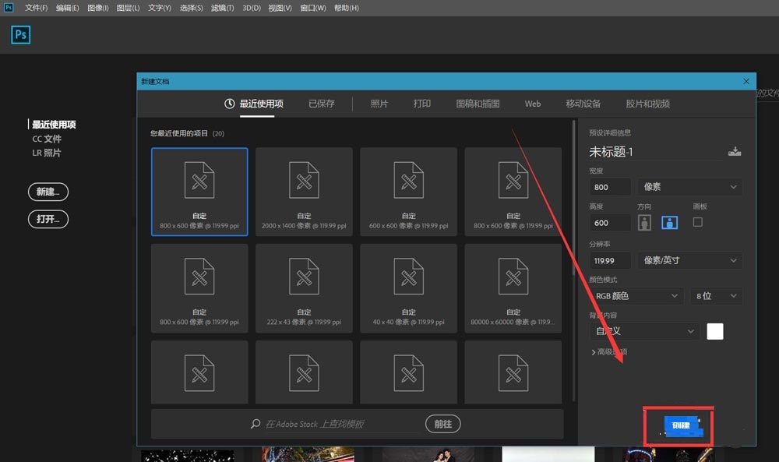779x462 pixels.
Task: Select the portrait orientation icon
Action: [x=644, y=222]
